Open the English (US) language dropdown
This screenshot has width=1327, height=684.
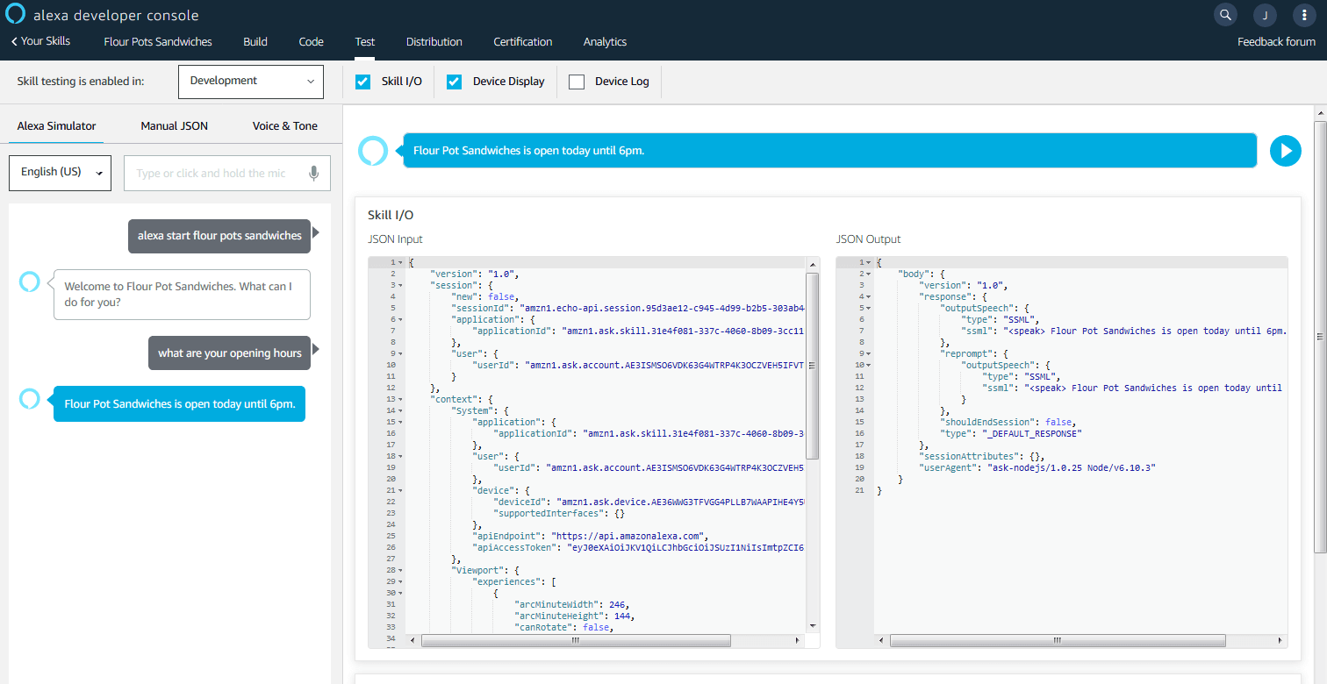click(60, 173)
